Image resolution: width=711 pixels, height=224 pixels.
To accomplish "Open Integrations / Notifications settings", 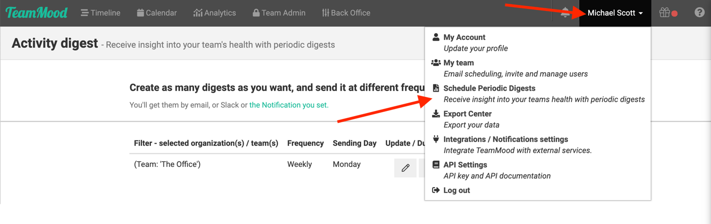I will pyautogui.click(x=505, y=139).
